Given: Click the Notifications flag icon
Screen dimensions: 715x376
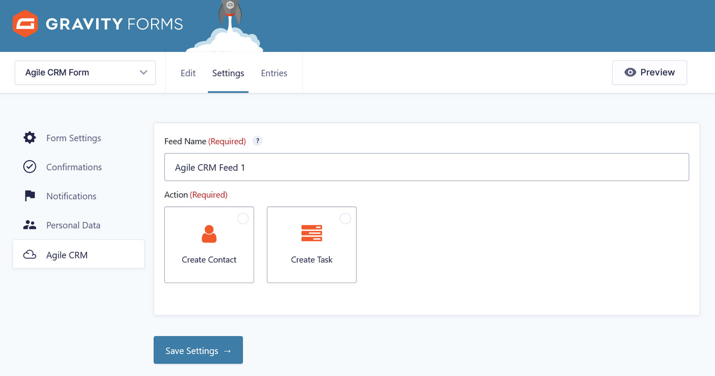Looking at the screenshot, I should coord(30,196).
